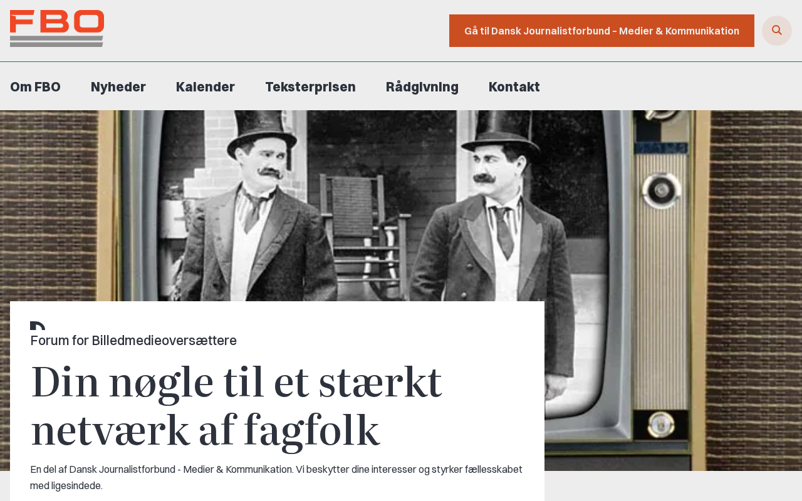Click the FBO logo
Screen dimensions: 802x501
pos(57,28)
